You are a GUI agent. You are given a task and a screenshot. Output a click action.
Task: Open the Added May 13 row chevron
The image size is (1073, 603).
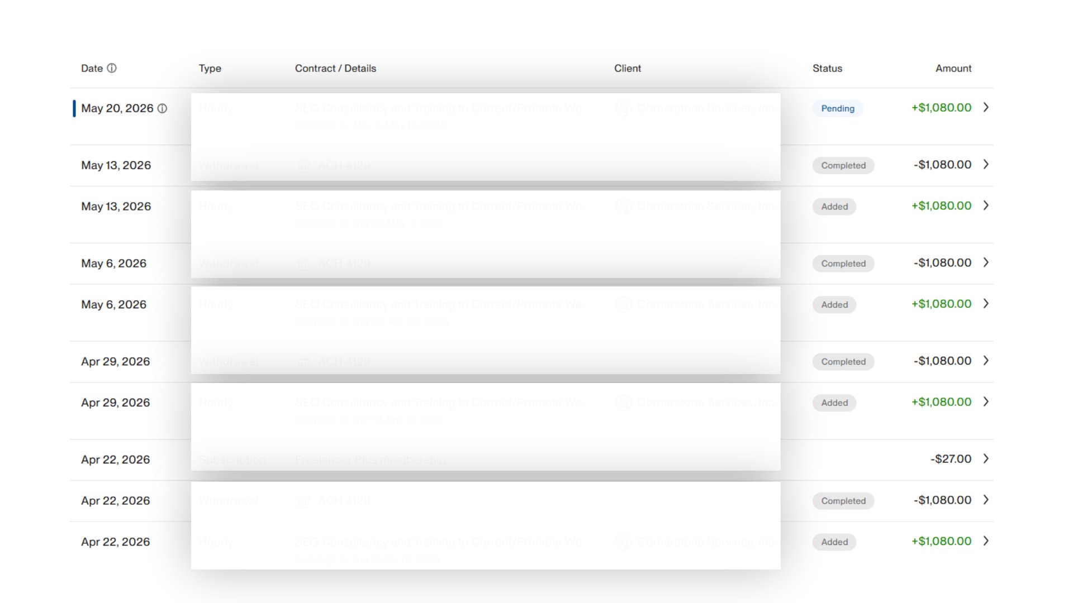pyautogui.click(x=986, y=205)
